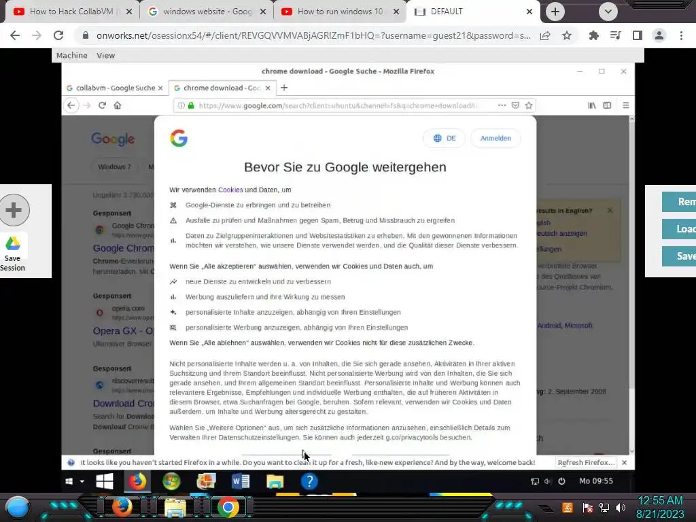The height and width of the screenshot is (522, 696).
Task: Go back in the outer Chrome browser
Action: (x=15, y=35)
